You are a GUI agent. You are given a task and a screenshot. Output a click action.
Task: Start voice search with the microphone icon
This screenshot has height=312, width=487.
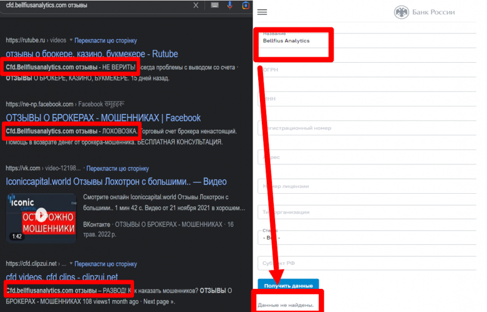pos(230,5)
